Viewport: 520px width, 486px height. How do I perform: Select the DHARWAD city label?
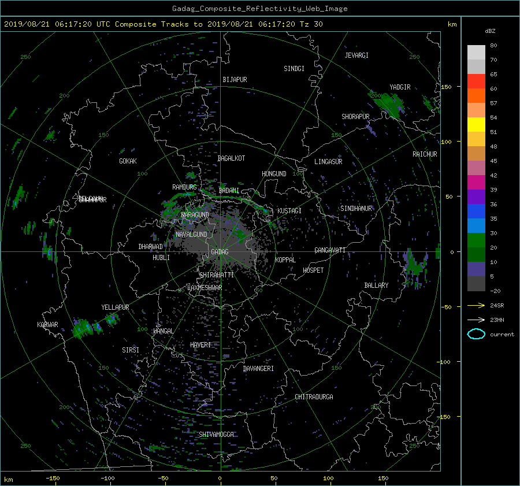point(151,247)
